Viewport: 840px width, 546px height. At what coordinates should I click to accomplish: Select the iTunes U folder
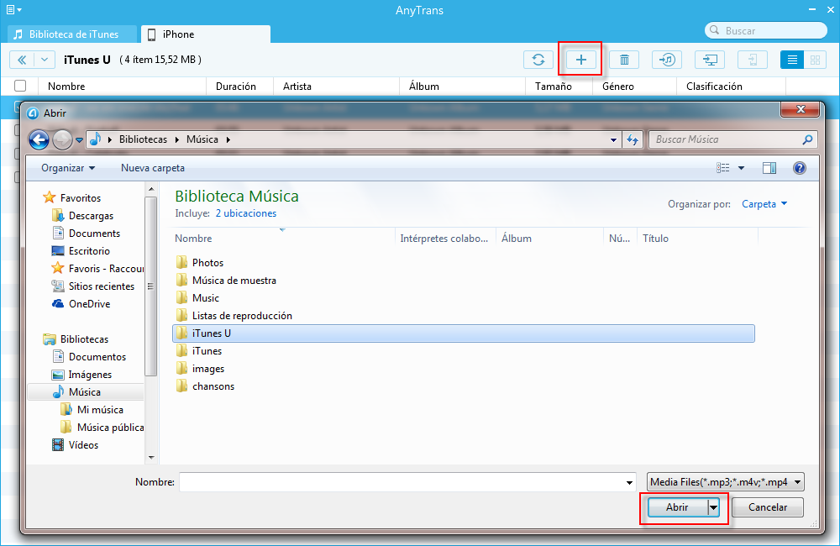[464, 333]
